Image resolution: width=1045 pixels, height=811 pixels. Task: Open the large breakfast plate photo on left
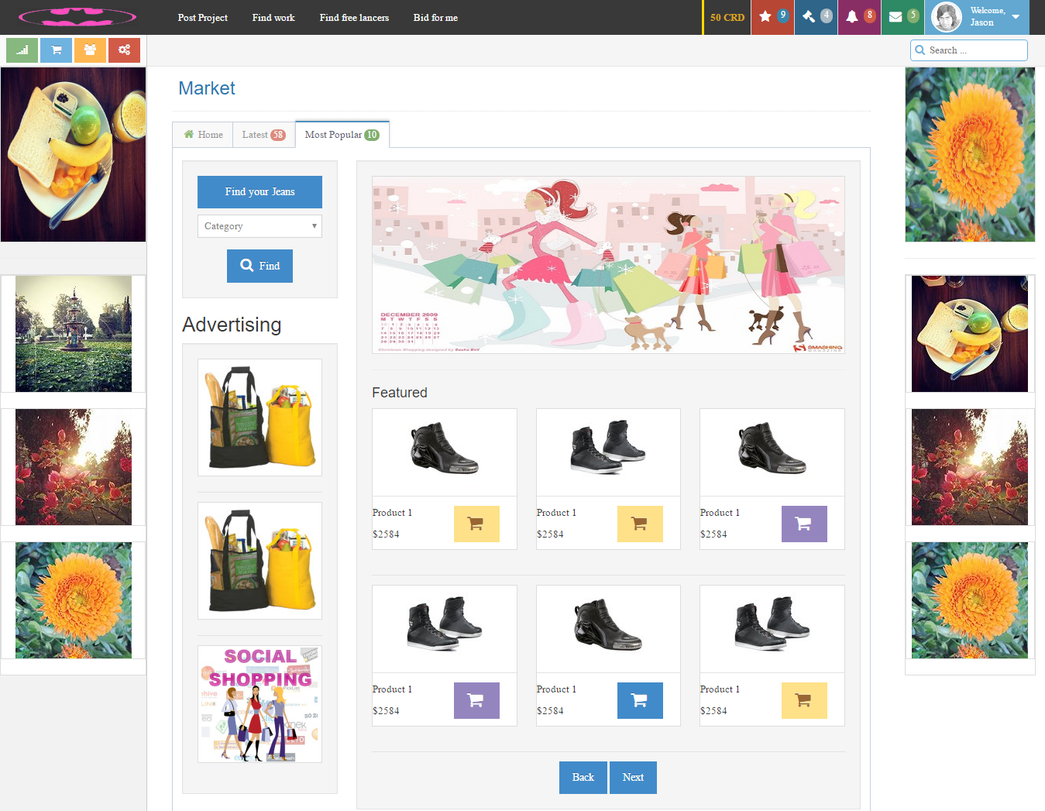pos(74,155)
